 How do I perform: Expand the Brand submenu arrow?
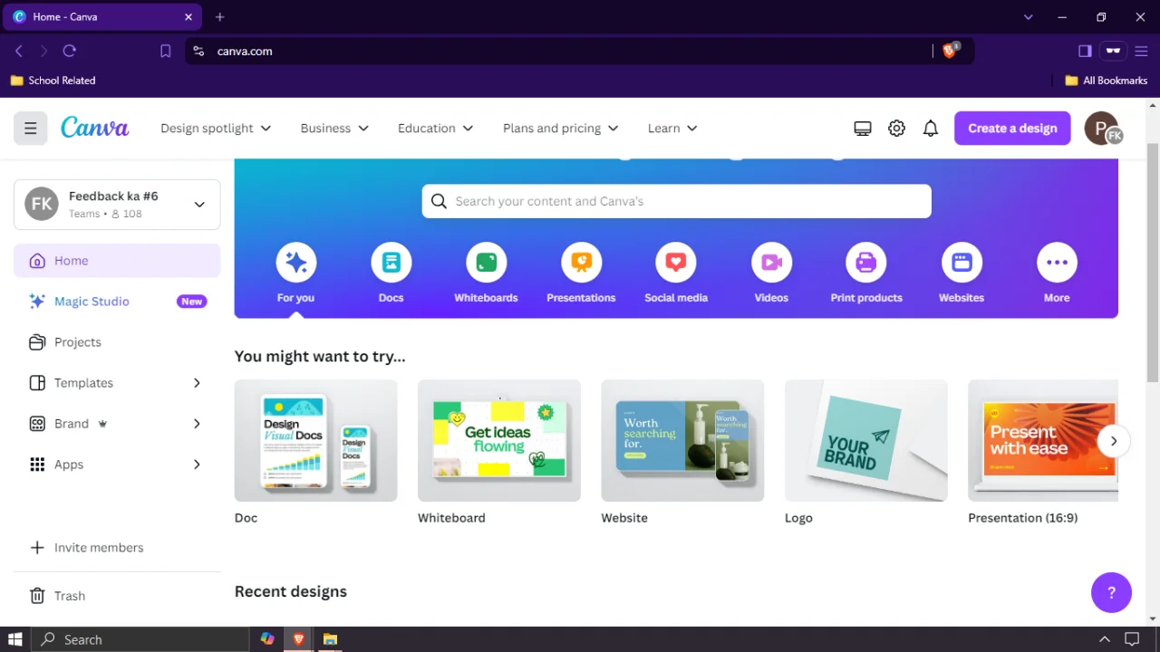[x=197, y=424]
